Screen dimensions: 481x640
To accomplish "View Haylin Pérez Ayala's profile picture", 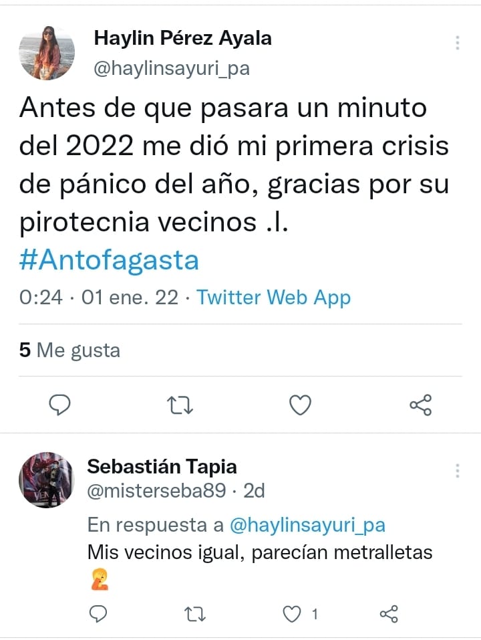I will (x=47, y=53).
